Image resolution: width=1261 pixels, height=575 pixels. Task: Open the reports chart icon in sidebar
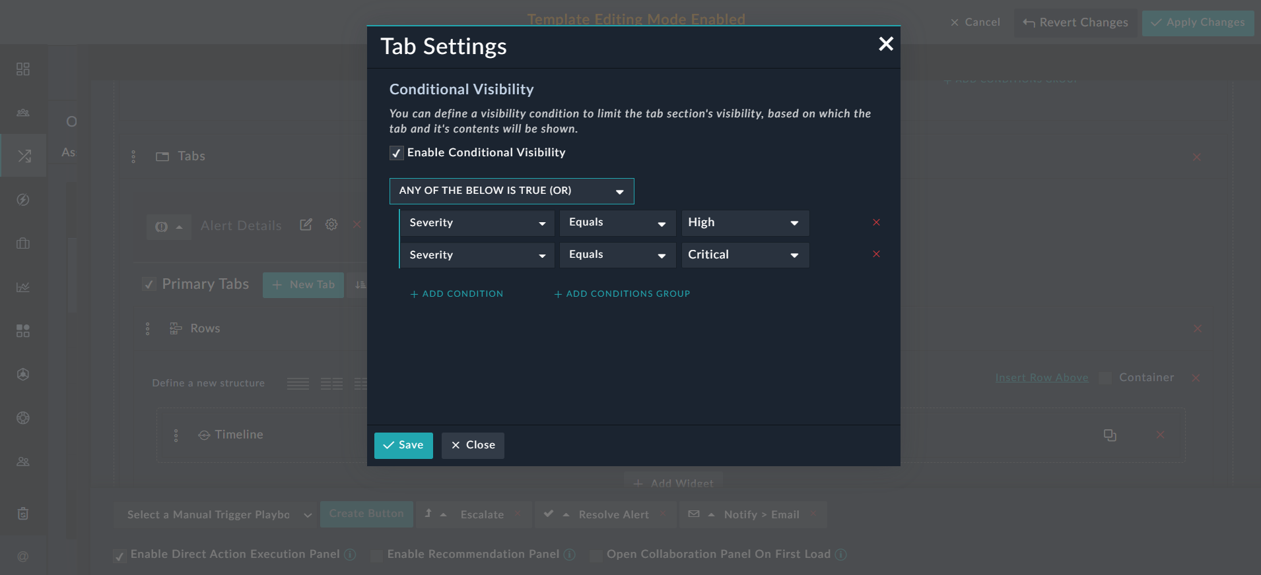coord(23,287)
